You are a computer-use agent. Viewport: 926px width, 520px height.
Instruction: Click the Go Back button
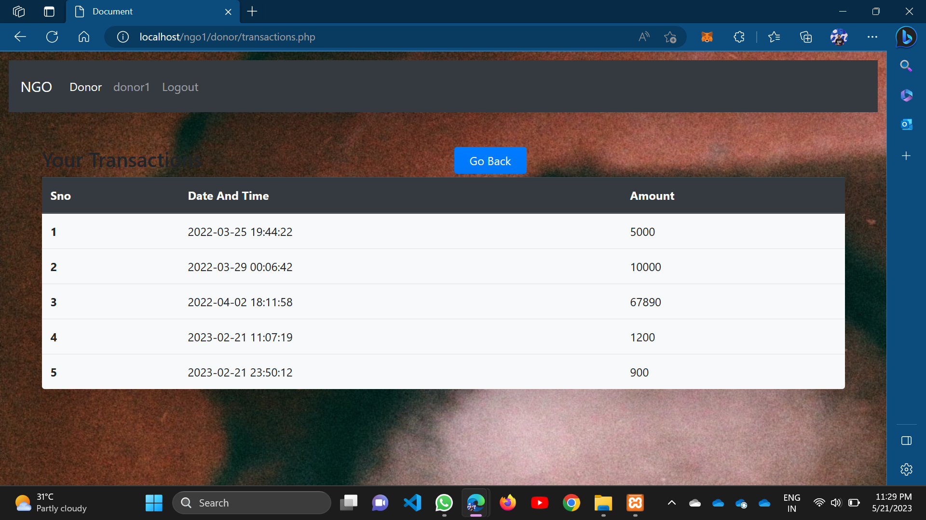point(490,160)
